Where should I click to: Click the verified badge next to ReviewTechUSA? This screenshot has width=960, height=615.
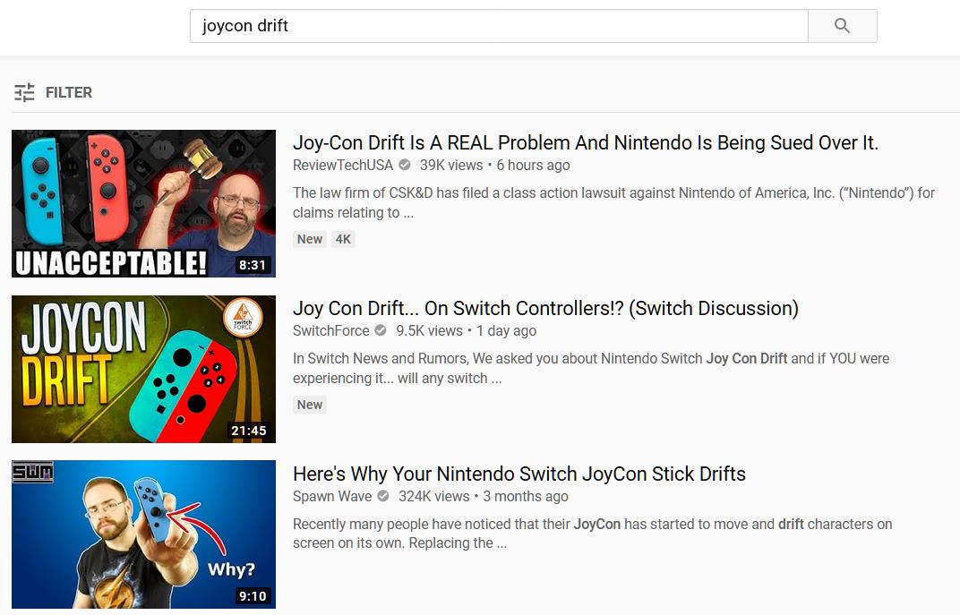(x=405, y=165)
